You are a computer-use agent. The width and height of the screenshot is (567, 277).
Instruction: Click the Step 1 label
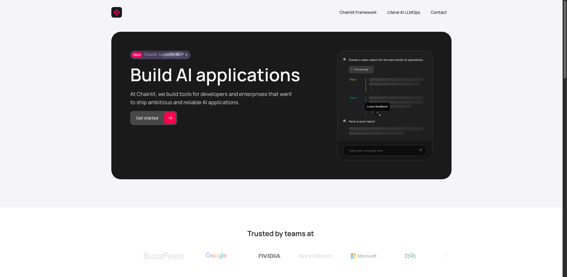(x=353, y=79)
